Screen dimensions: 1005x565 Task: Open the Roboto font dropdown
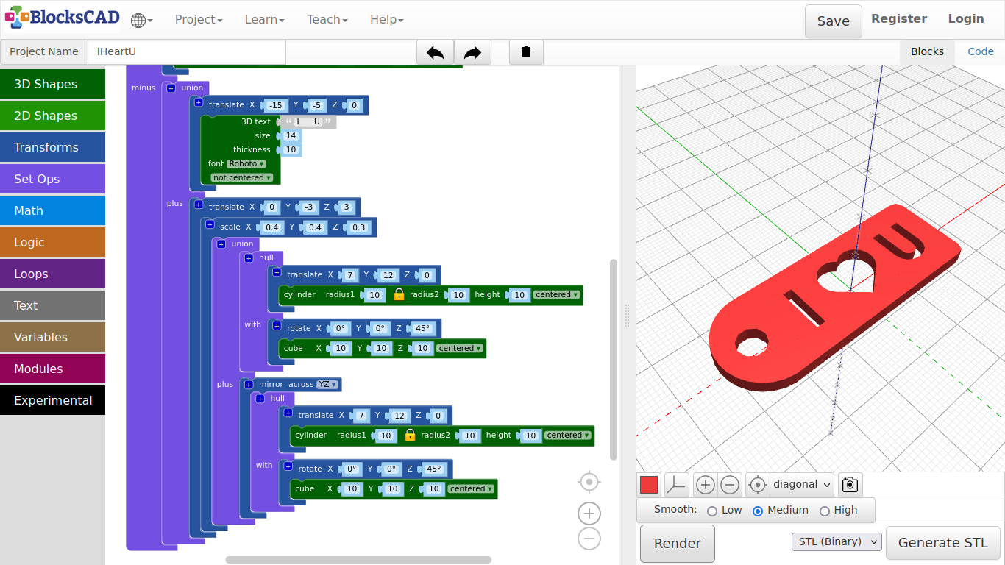246,164
